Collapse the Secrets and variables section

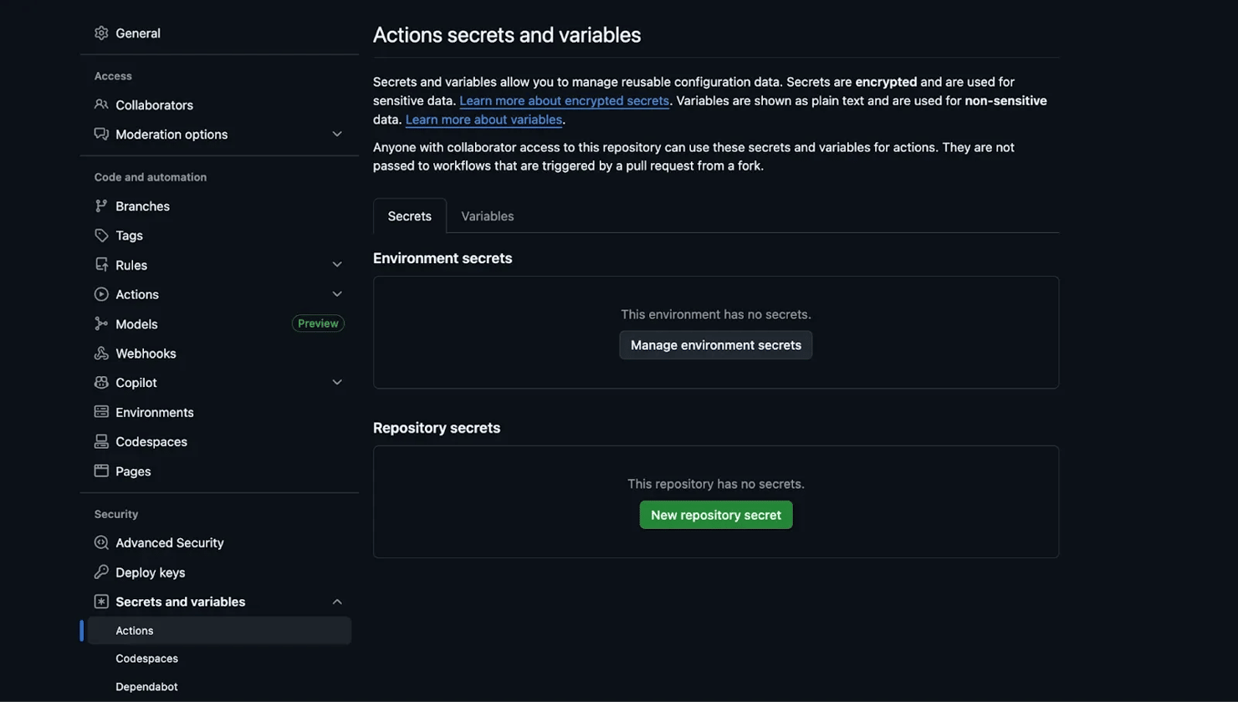click(337, 602)
